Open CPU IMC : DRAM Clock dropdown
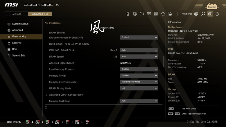 click(x=139, y=50)
